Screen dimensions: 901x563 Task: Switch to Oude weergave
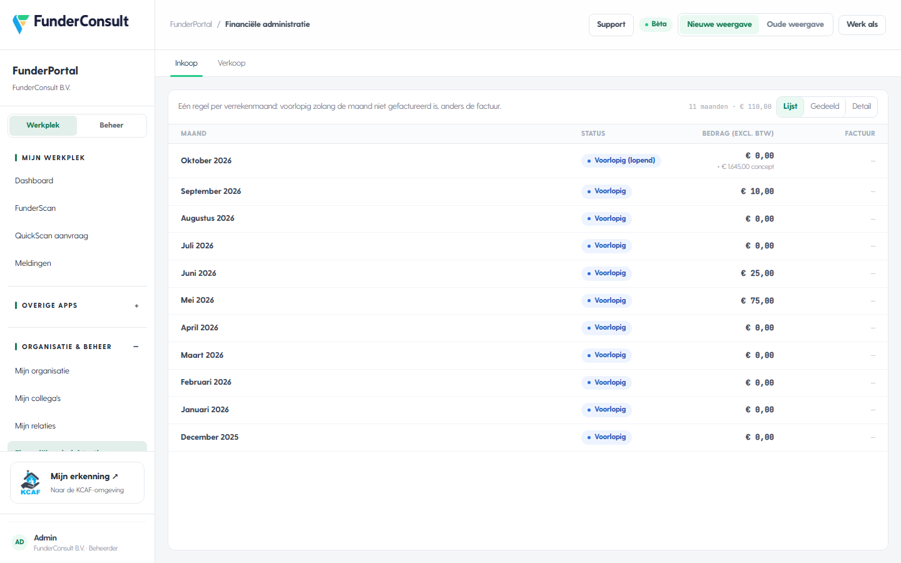point(795,24)
